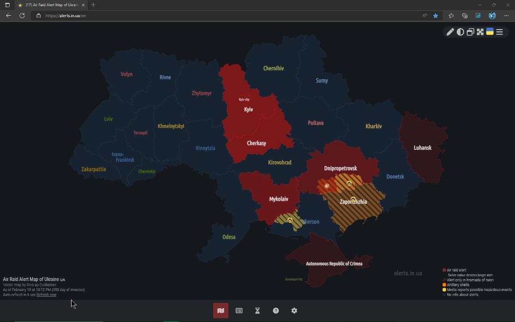Click the Refresh now link

click(46, 295)
